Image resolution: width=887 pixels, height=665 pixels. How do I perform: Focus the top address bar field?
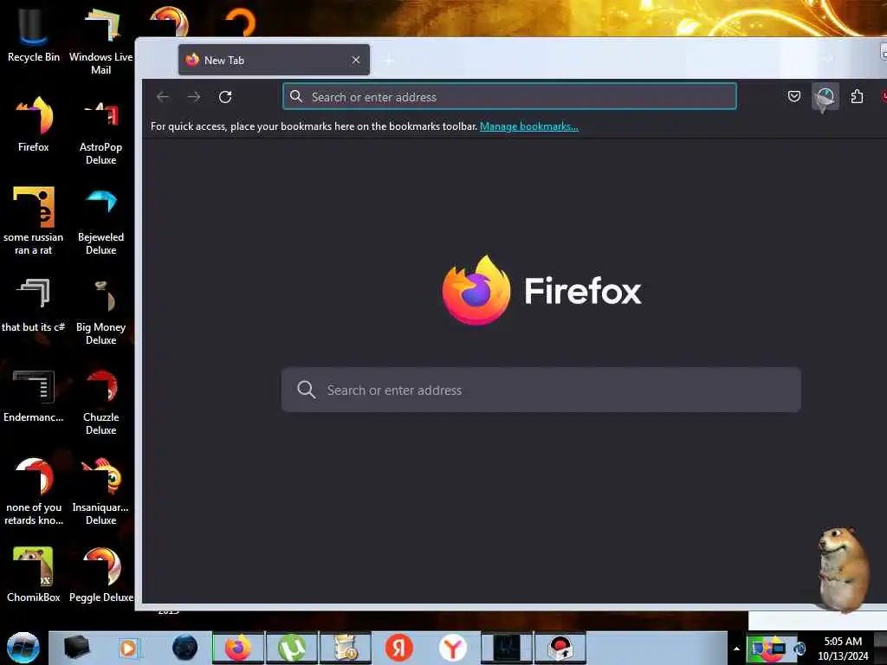point(509,97)
